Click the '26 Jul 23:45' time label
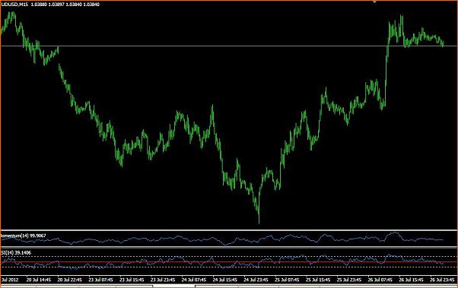Screen dimensions: 458x288 click(442, 280)
